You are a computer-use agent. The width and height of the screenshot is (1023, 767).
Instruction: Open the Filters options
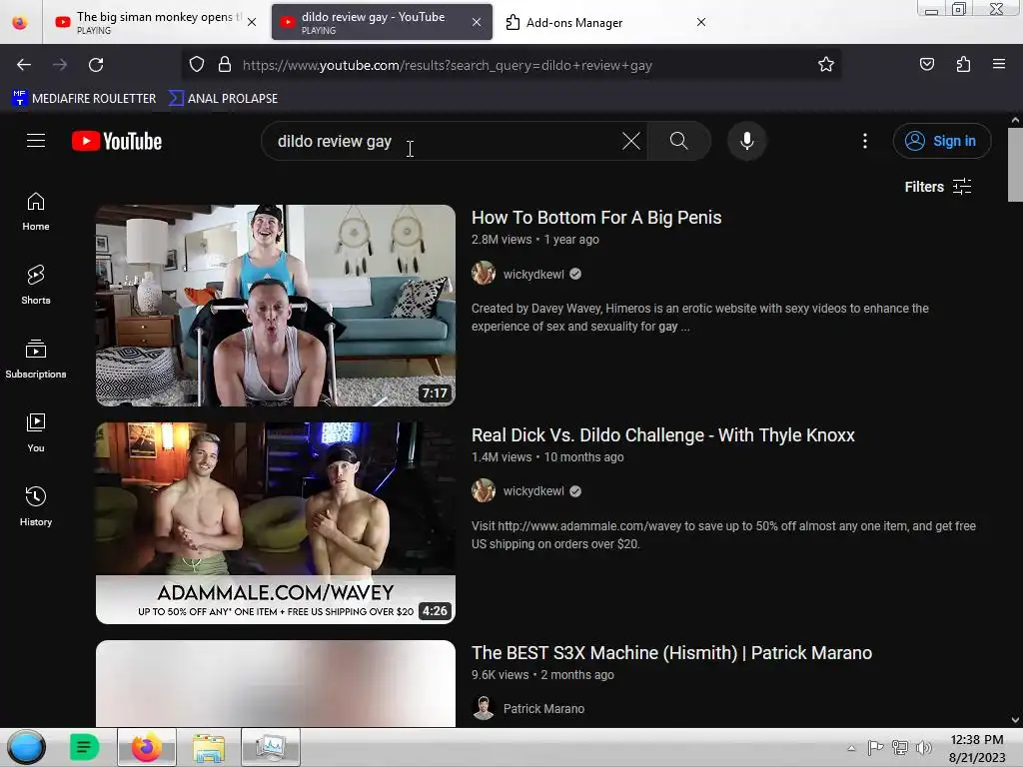coord(937,187)
